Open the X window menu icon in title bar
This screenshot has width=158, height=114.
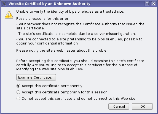pos(4,4)
